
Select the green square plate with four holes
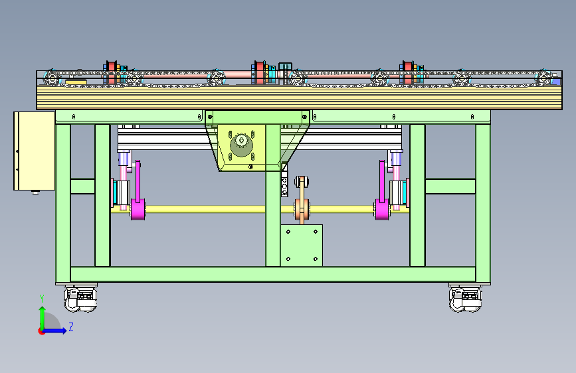point(302,246)
